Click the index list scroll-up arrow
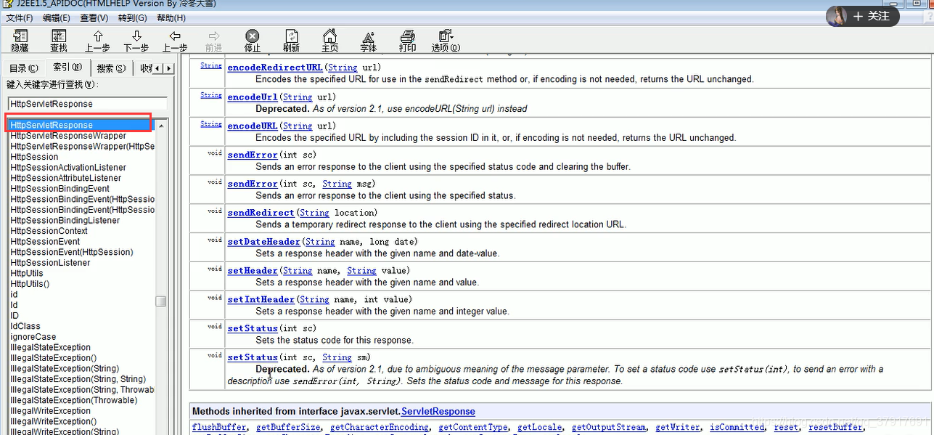 click(x=161, y=126)
